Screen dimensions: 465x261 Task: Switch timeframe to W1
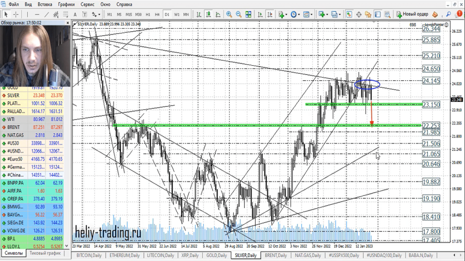pyautogui.click(x=177, y=14)
